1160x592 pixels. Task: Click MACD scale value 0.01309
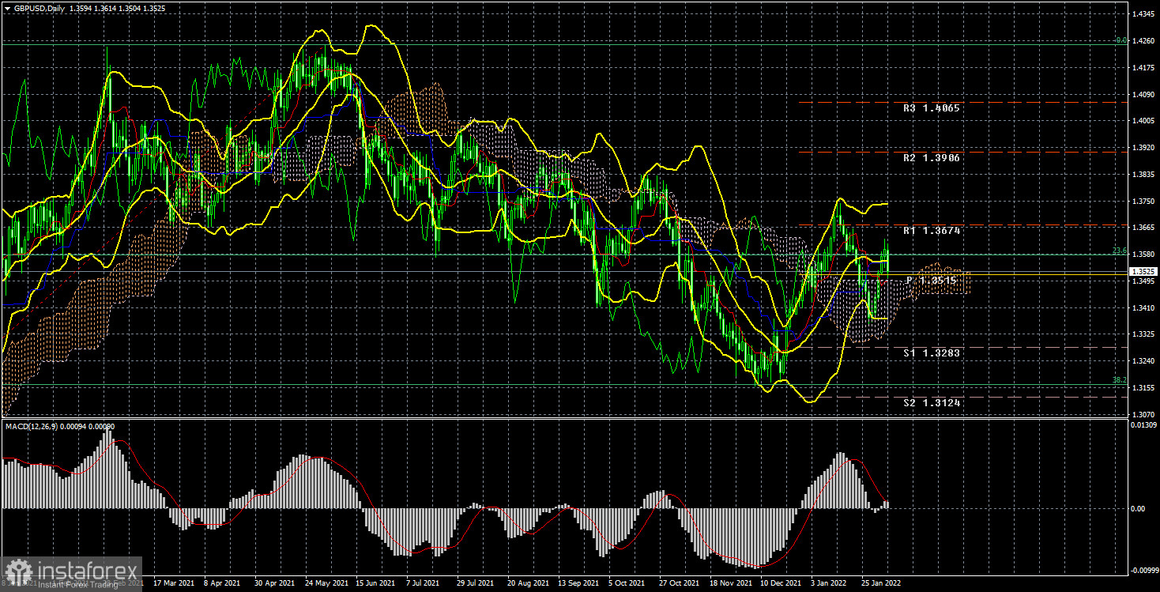[x=1143, y=425]
